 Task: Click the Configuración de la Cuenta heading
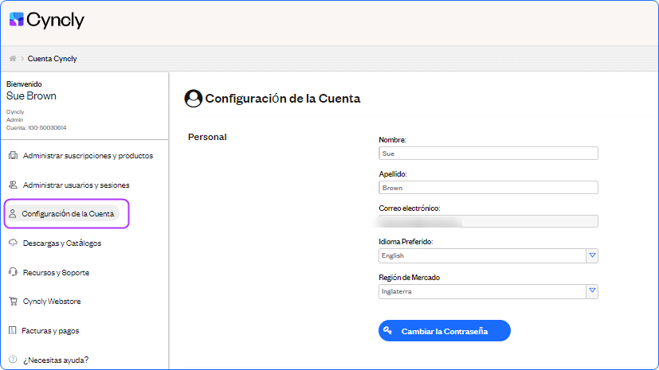tap(282, 99)
